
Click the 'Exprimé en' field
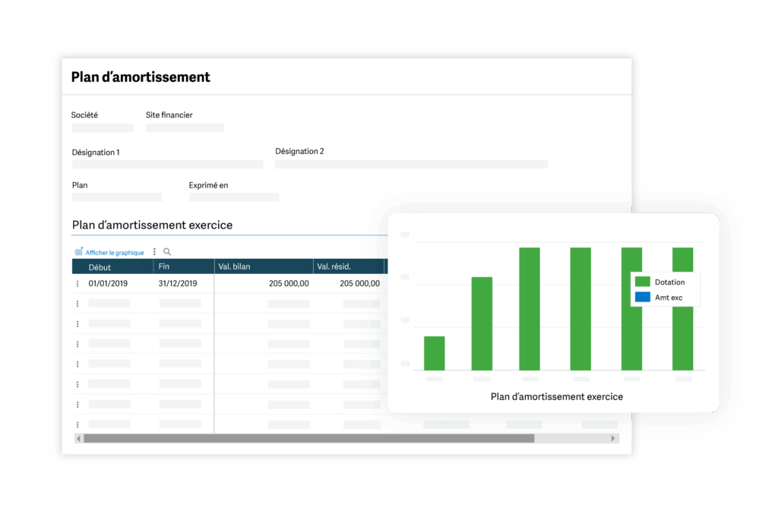click(233, 197)
